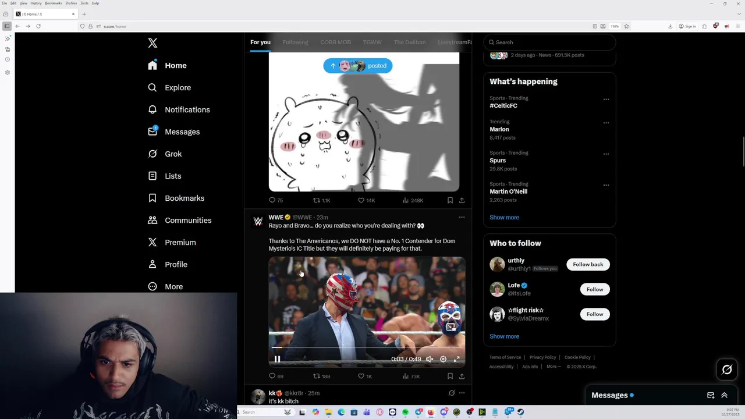Open options for kk post
This screenshot has width=745, height=419.
coord(462,393)
